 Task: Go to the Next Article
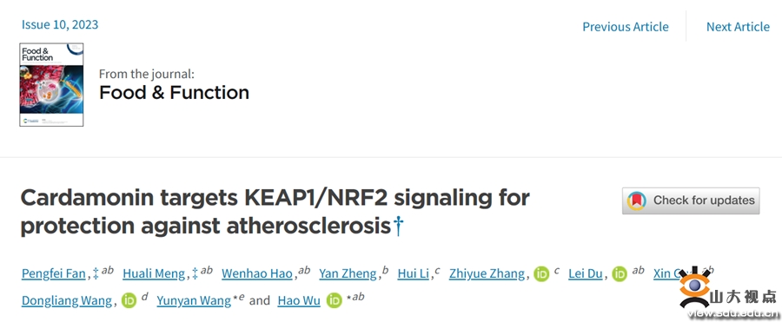pos(738,27)
